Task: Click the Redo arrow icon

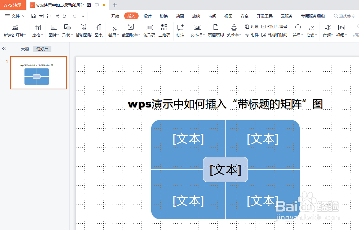Action: pyautogui.click(x=75, y=16)
